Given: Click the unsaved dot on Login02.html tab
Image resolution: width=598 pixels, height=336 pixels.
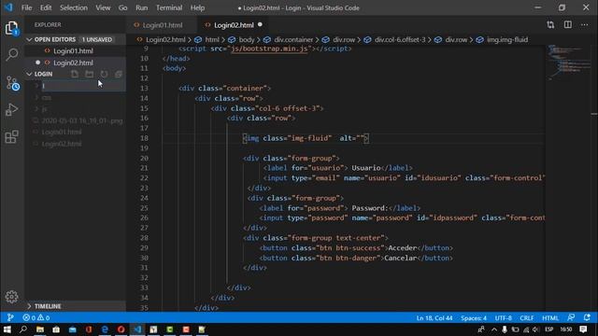Looking at the screenshot, I should tap(260, 25).
